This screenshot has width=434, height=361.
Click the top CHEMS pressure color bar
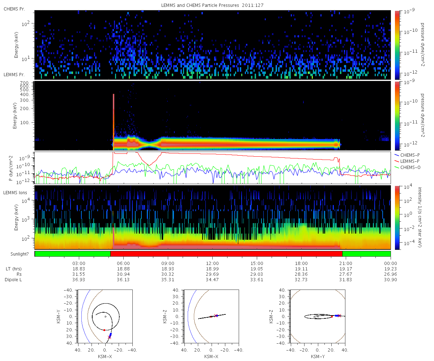397,45
